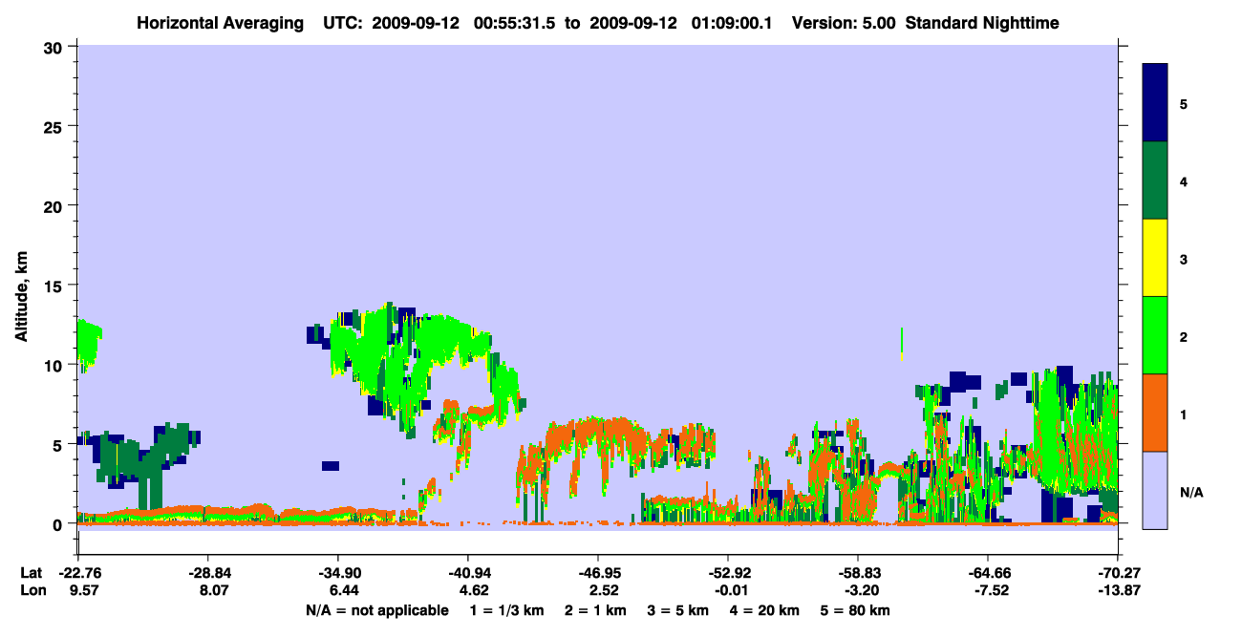
Task: Click the altitude tick label 20
Action: pyautogui.click(x=55, y=205)
